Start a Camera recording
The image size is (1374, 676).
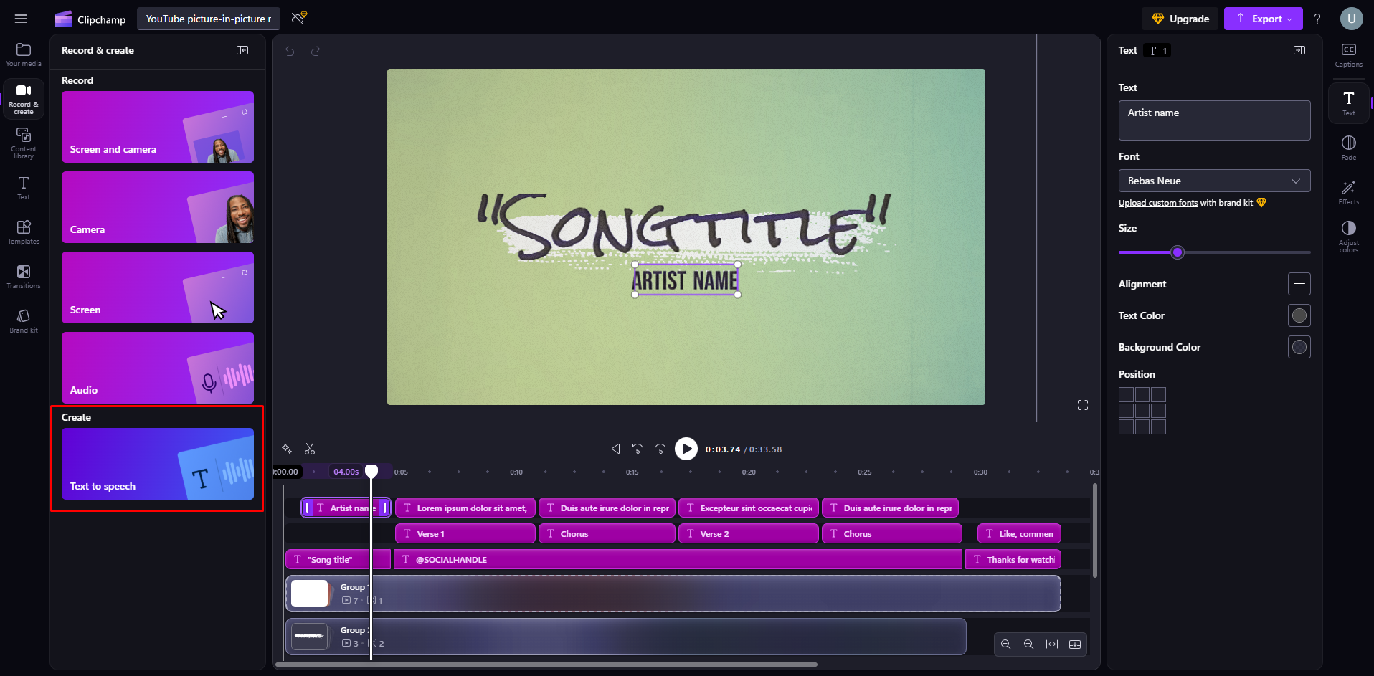coord(158,207)
